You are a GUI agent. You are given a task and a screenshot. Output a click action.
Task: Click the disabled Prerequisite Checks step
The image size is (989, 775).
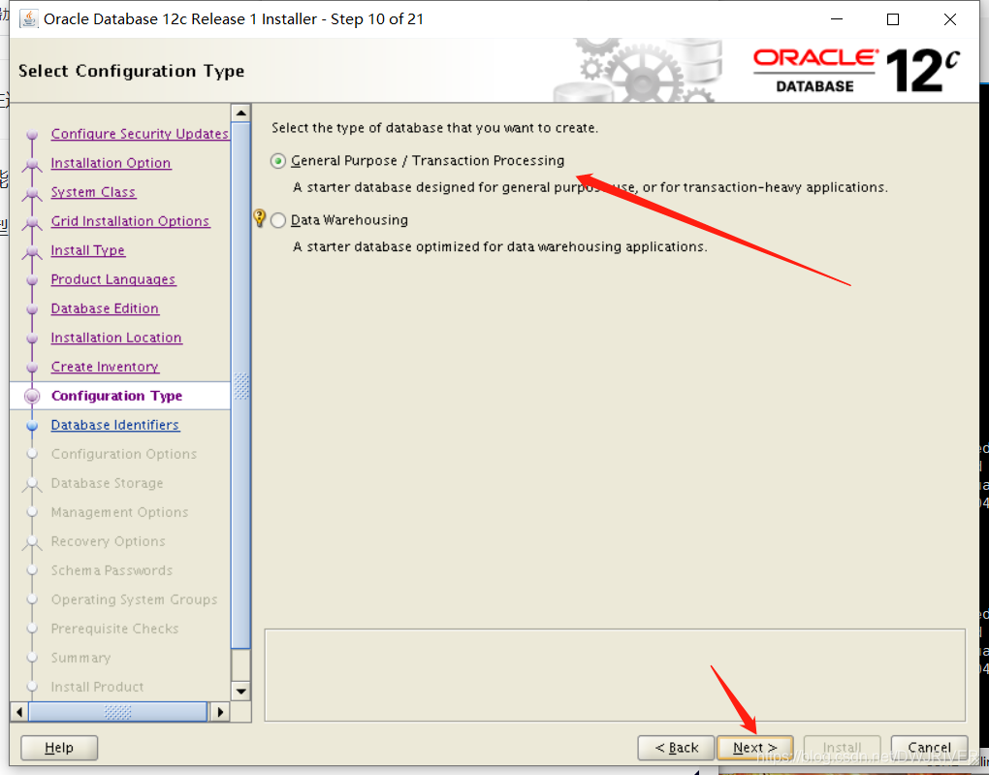(114, 629)
